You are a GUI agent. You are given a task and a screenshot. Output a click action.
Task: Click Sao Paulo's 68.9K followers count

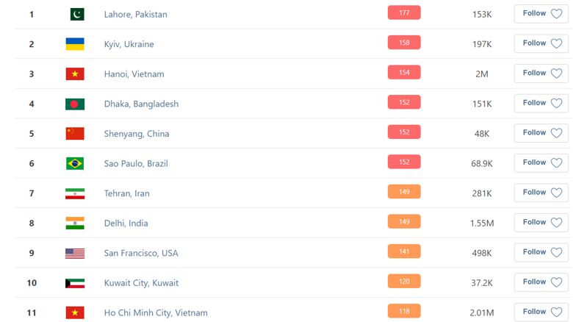pyautogui.click(x=482, y=163)
